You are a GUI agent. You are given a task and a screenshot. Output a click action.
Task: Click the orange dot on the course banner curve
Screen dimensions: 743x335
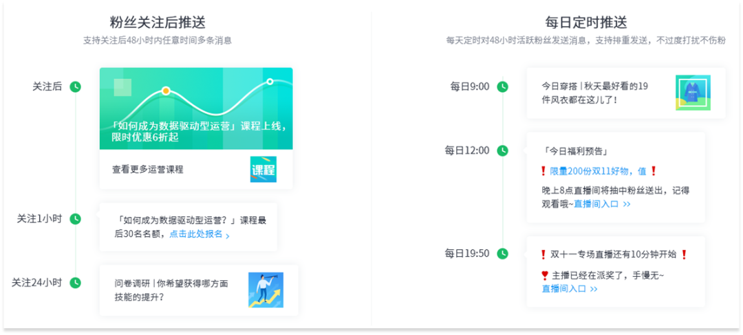(x=165, y=90)
